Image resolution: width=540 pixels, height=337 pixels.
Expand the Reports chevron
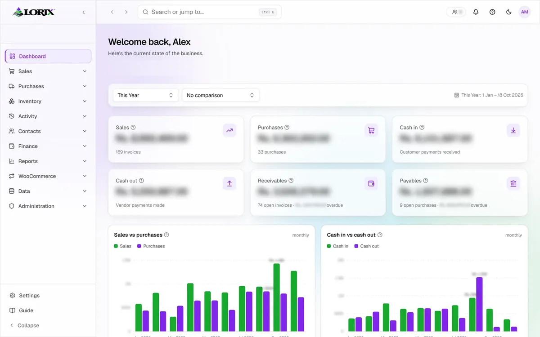coord(85,161)
